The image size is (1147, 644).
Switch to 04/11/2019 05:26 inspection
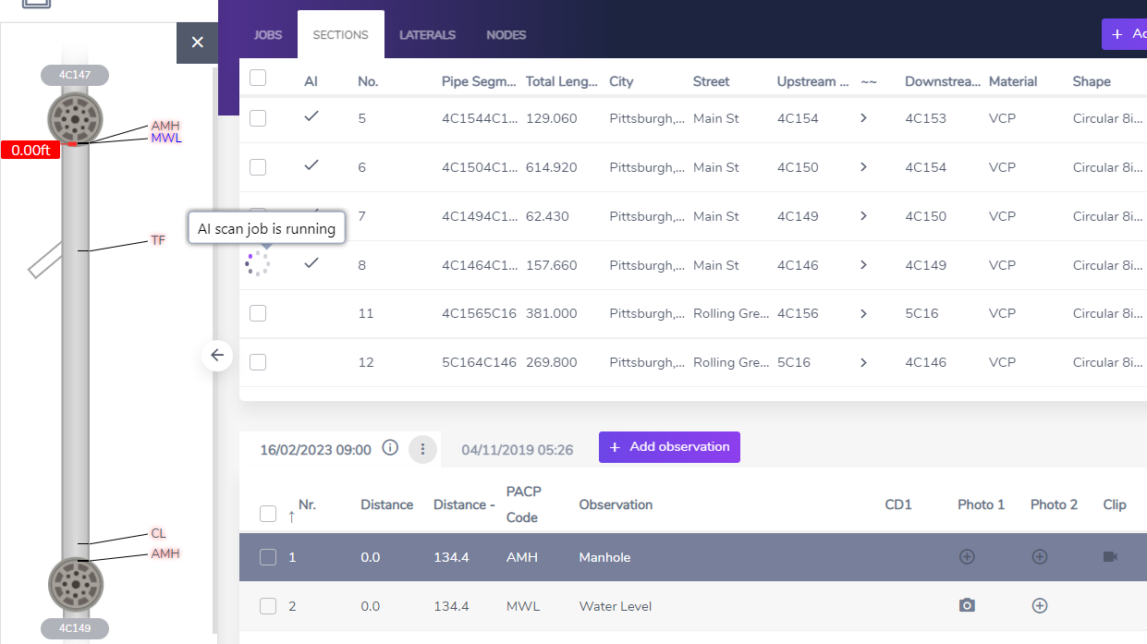click(517, 450)
